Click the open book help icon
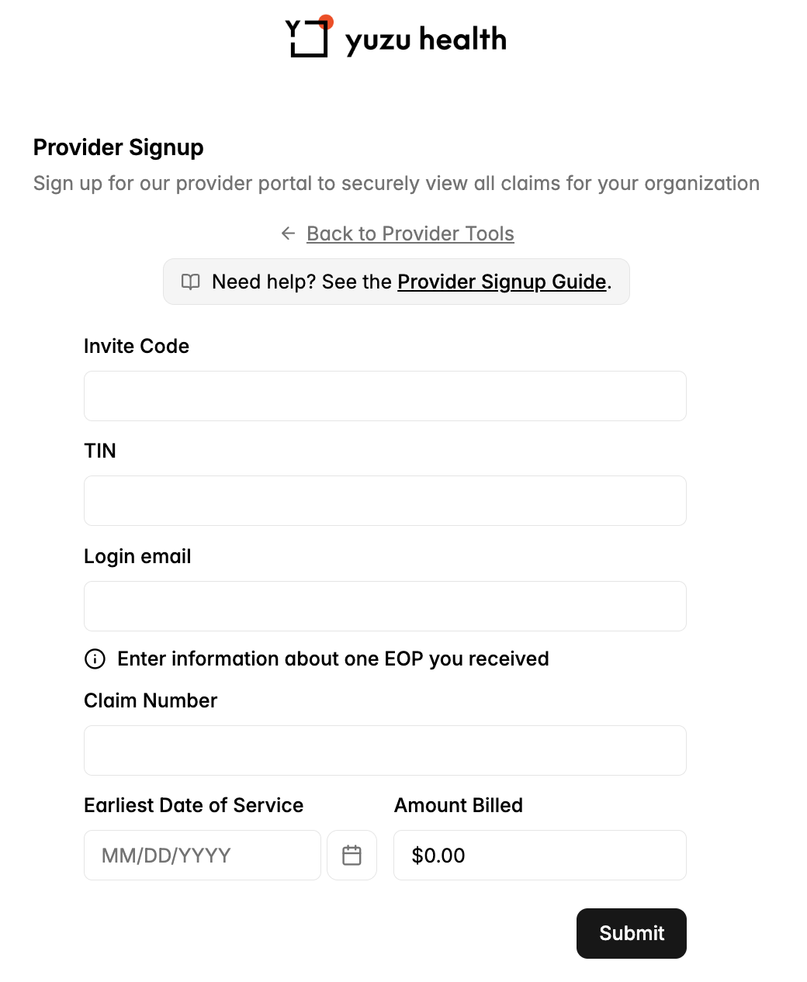807x982 pixels. pyautogui.click(x=191, y=282)
